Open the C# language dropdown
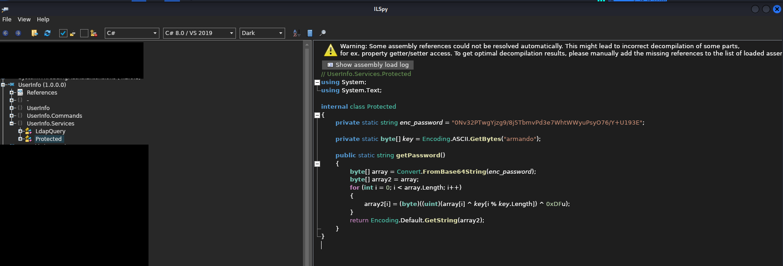Viewport: 783px width, 266px height. click(132, 33)
